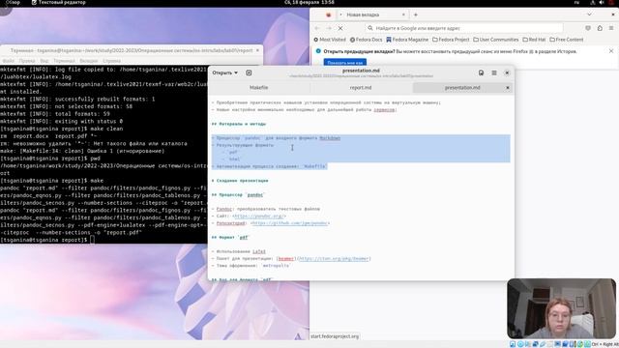Open the Fedora Docs bookmark
This screenshot has width=619, height=348.
click(x=366, y=40)
